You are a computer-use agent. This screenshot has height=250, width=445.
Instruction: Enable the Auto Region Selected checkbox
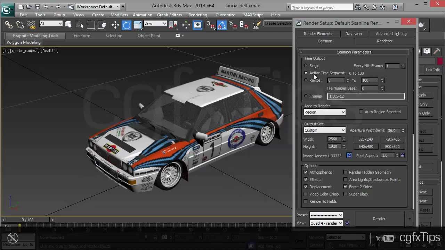pyautogui.click(x=361, y=112)
